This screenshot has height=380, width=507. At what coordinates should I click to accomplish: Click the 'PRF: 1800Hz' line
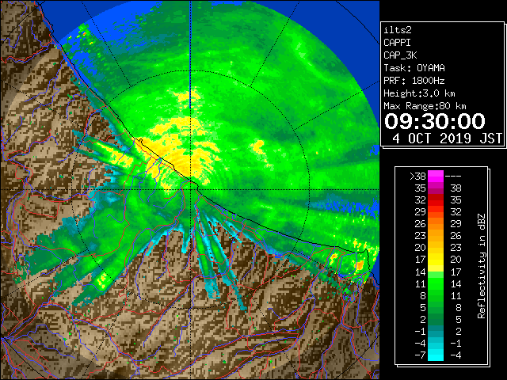pyautogui.click(x=414, y=81)
